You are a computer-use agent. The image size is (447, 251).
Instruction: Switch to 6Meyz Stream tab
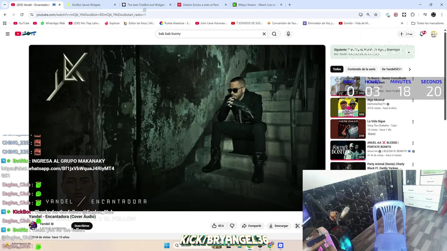click(x=257, y=5)
